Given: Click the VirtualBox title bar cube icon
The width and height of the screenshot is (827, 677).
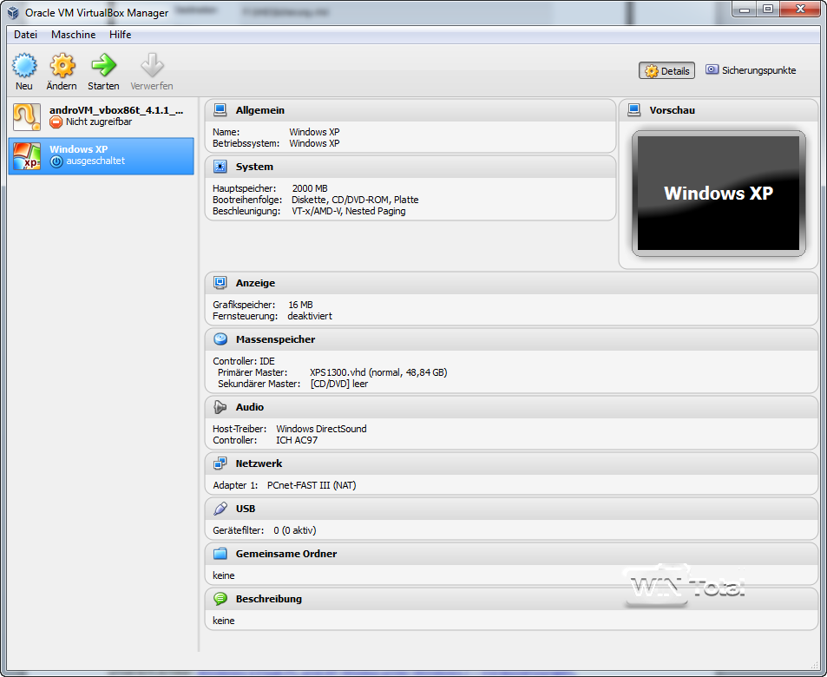Looking at the screenshot, I should pyautogui.click(x=13, y=13).
